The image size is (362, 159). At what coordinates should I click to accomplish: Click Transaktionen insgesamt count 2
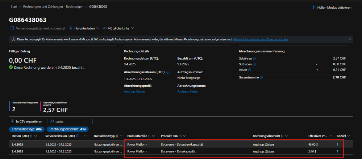click(x=14, y=109)
